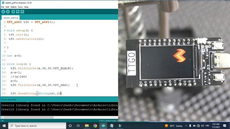Switch to the Arduino taskbar icon
The image size is (230, 129).
point(103,126)
